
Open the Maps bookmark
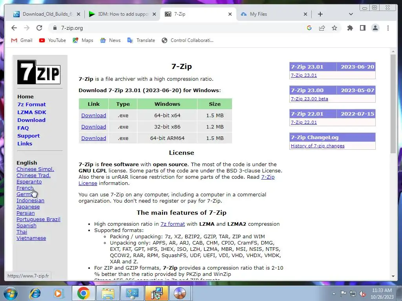83,40
